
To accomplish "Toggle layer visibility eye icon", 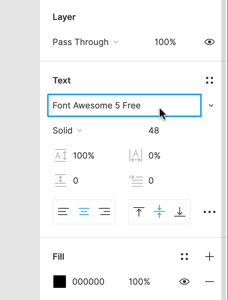I will (210, 42).
